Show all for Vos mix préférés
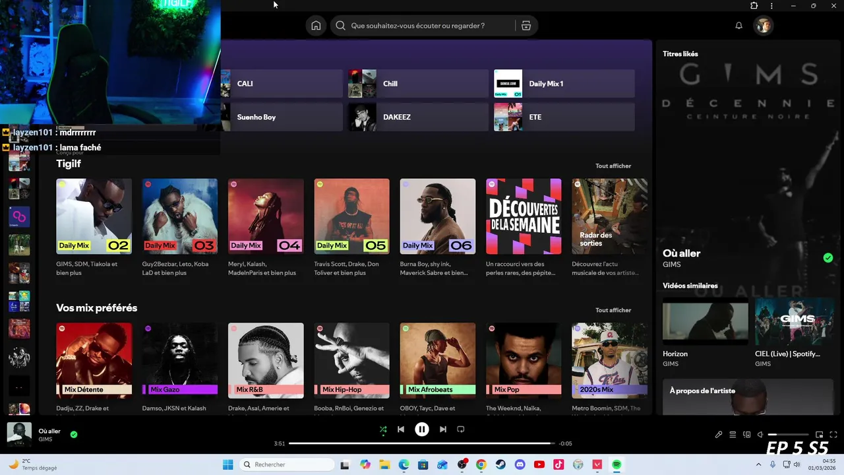Image resolution: width=844 pixels, height=475 pixels. pyautogui.click(x=613, y=310)
